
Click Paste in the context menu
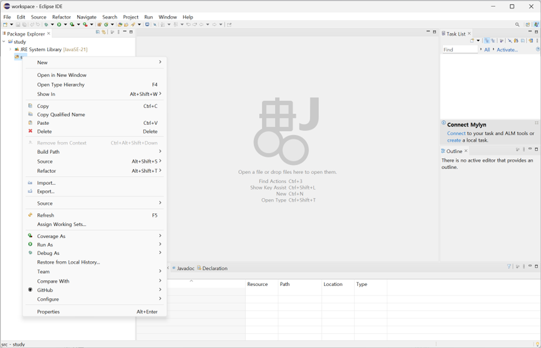[x=94, y=123]
